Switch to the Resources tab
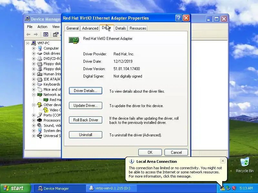 pyautogui.click(x=138, y=28)
